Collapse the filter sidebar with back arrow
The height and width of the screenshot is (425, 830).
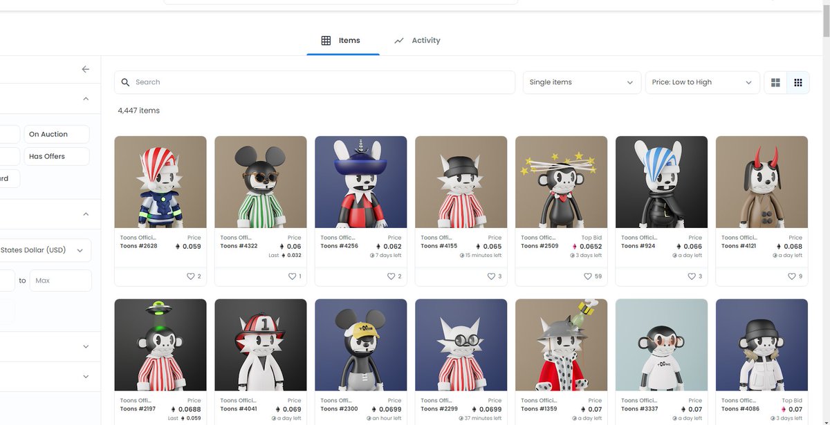click(x=86, y=69)
